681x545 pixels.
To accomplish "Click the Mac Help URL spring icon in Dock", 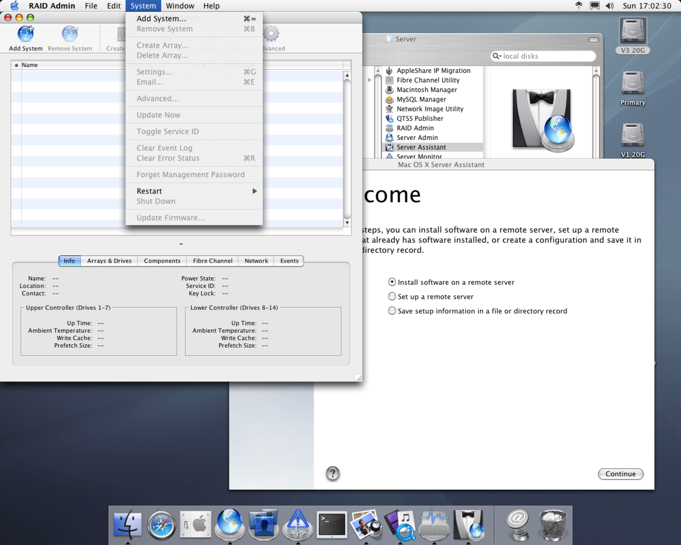I will 518,525.
